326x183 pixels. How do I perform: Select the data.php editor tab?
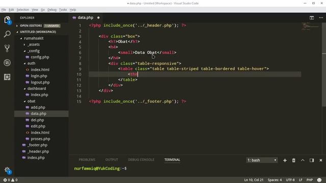(86, 18)
